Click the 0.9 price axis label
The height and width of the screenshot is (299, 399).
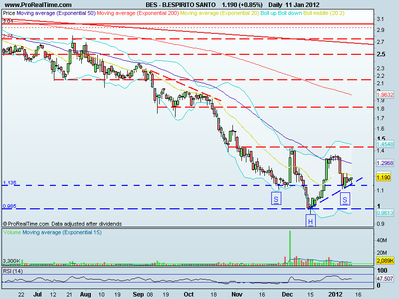[x=381, y=224]
